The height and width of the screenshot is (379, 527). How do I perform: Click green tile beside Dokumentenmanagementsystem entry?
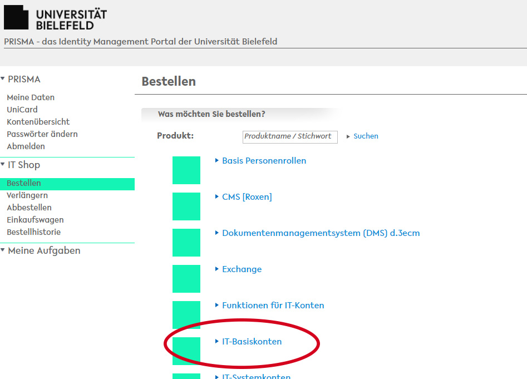pos(186,243)
